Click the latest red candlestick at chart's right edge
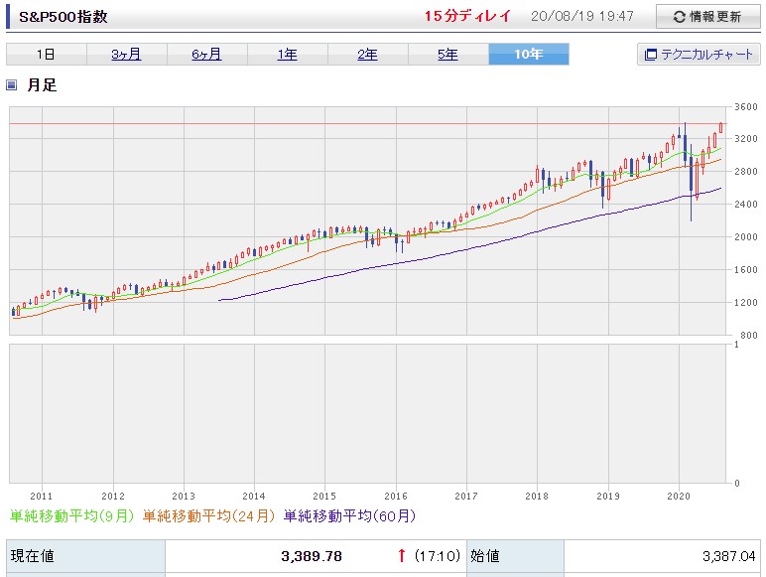The height and width of the screenshot is (577, 766). click(x=720, y=128)
